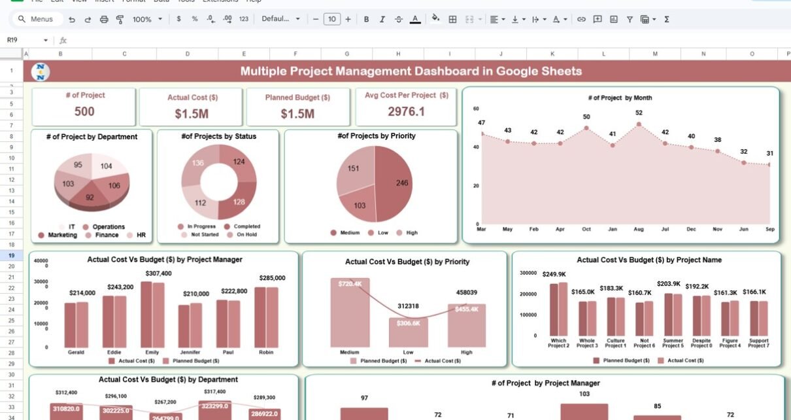This screenshot has width=791, height=420.
Task: Click the 246 slice label in Priority pie
Action: click(402, 183)
